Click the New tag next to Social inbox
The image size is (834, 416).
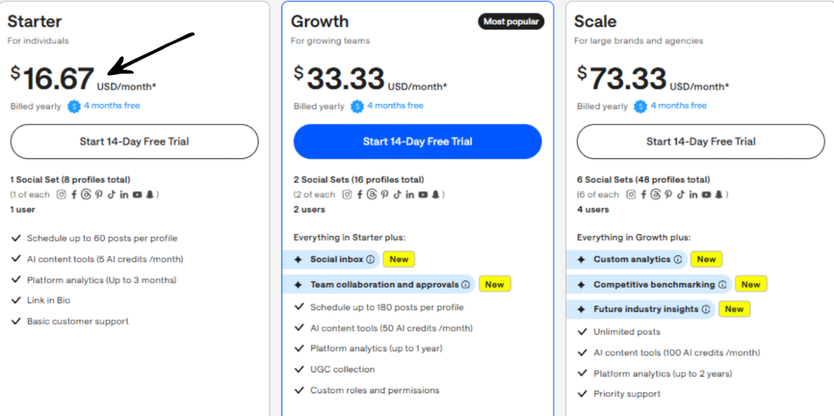[x=398, y=259]
